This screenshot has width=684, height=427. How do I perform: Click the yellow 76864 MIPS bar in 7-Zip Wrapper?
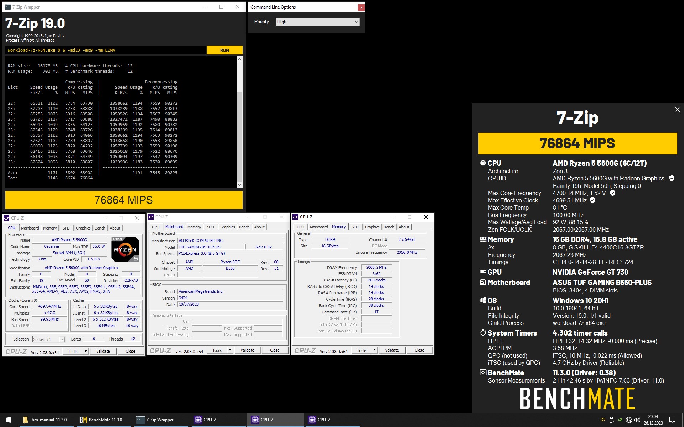tap(124, 200)
